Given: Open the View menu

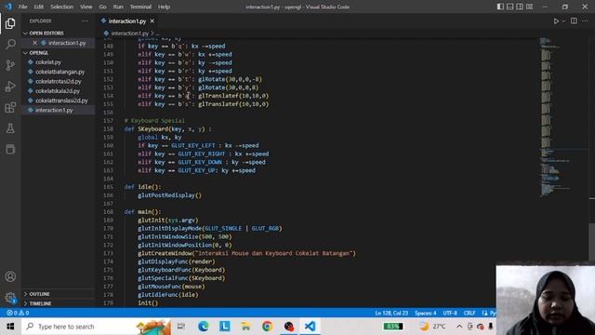Looking at the screenshot, I should 86,7.
